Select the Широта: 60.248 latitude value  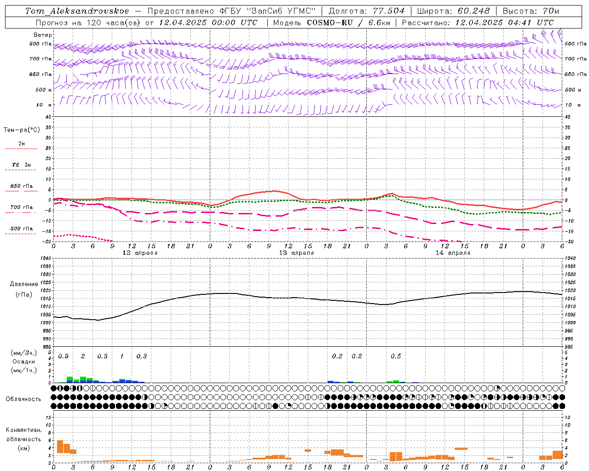coord(454,11)
